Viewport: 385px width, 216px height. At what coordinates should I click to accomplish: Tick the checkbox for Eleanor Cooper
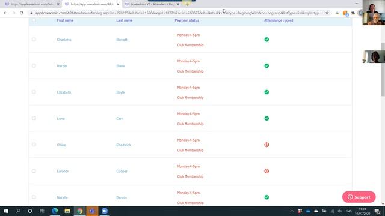pos(34,171)
